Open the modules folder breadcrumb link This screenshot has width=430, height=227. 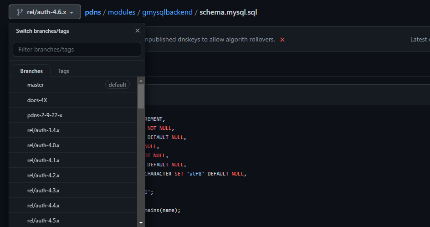[122, 12]
